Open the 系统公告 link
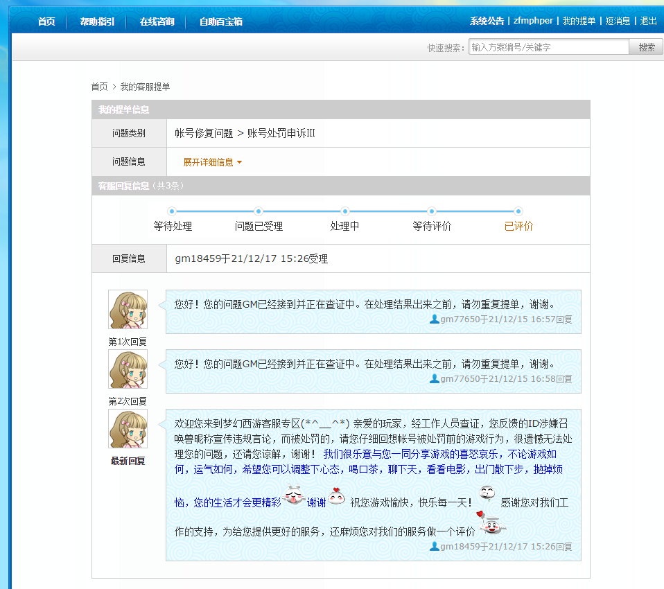Image resolution: width=664 pixels, height=589 pixels. coord(487,21)
